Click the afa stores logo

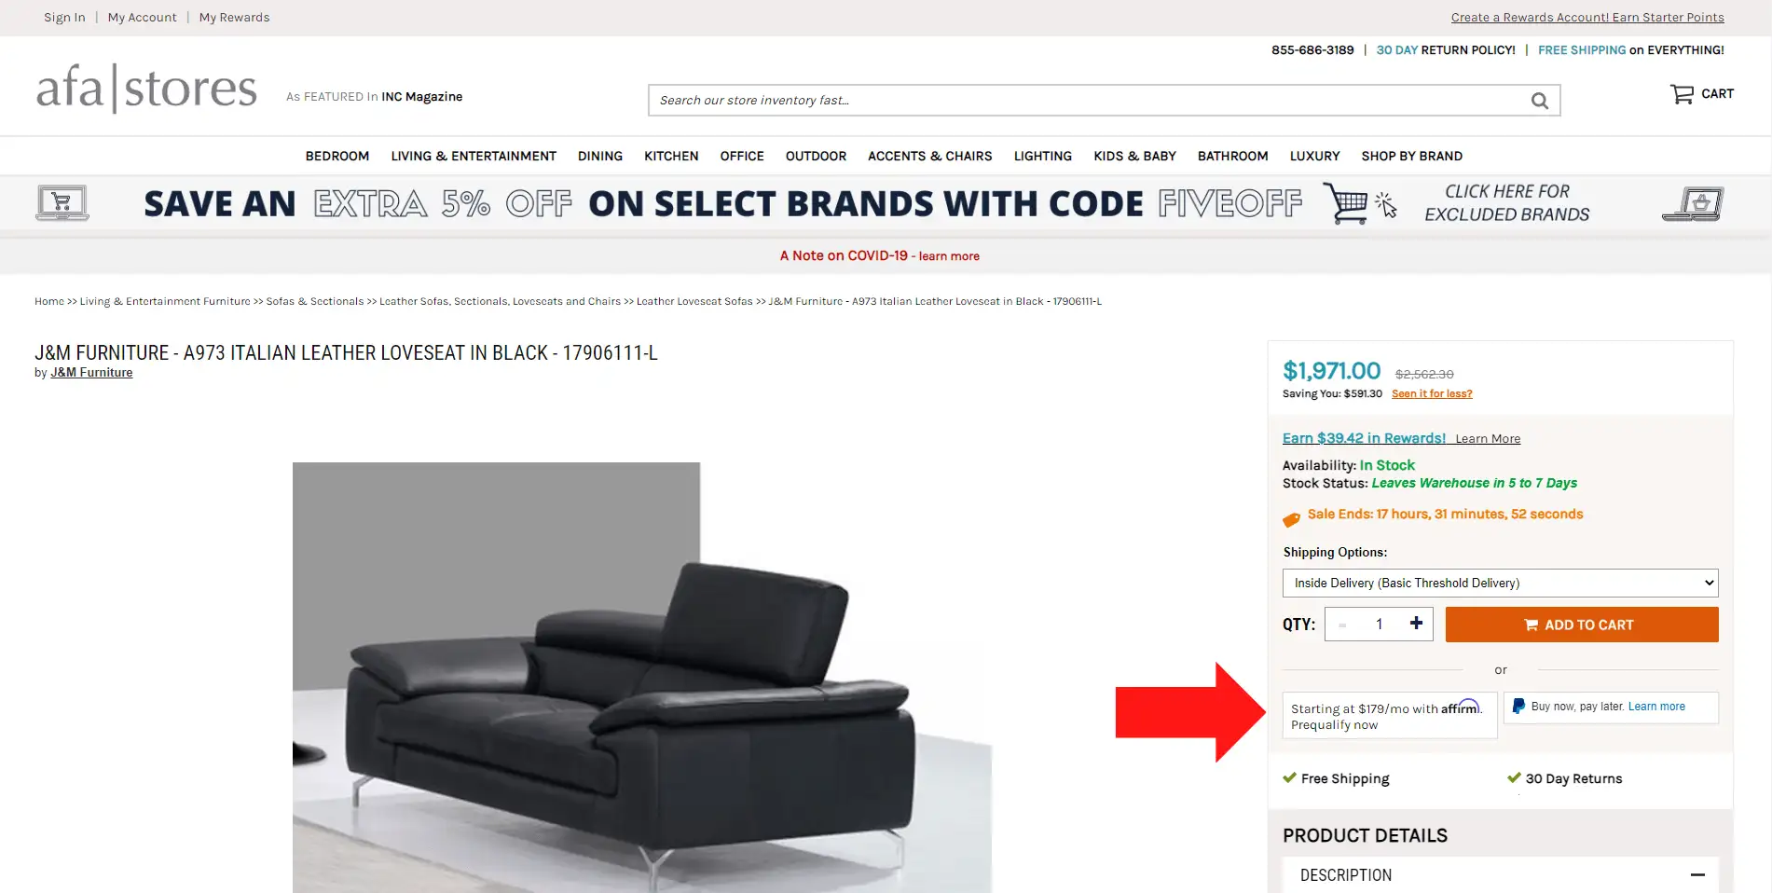[x=146, y=89]
